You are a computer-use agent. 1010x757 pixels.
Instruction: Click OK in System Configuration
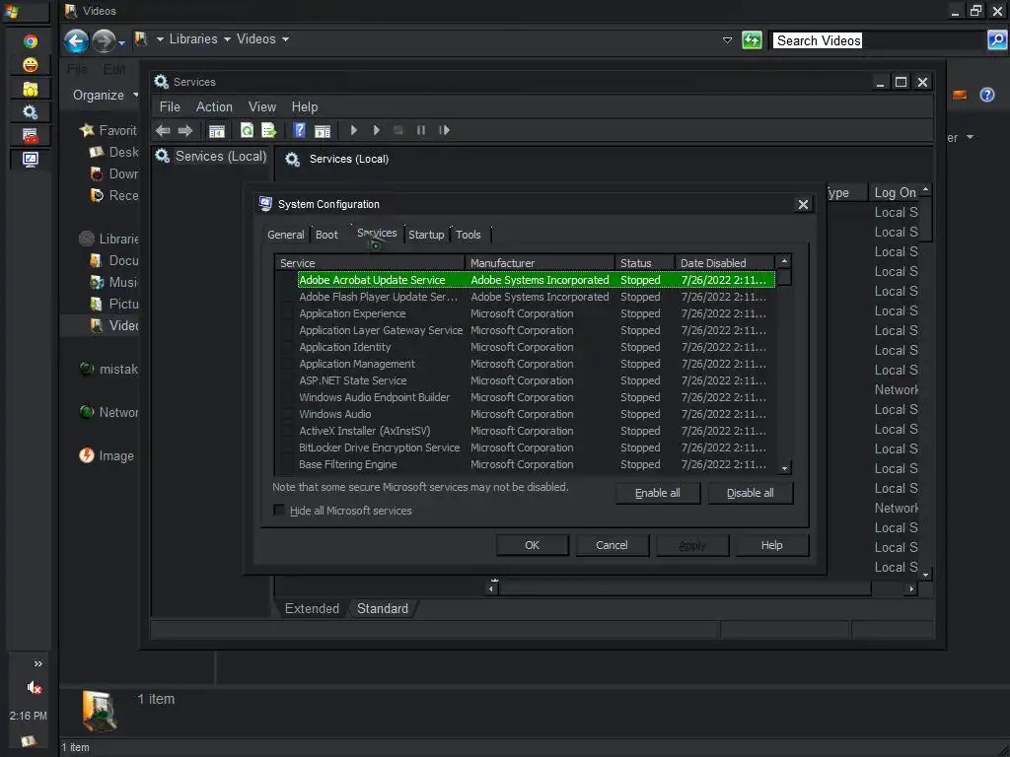point(532,545)
